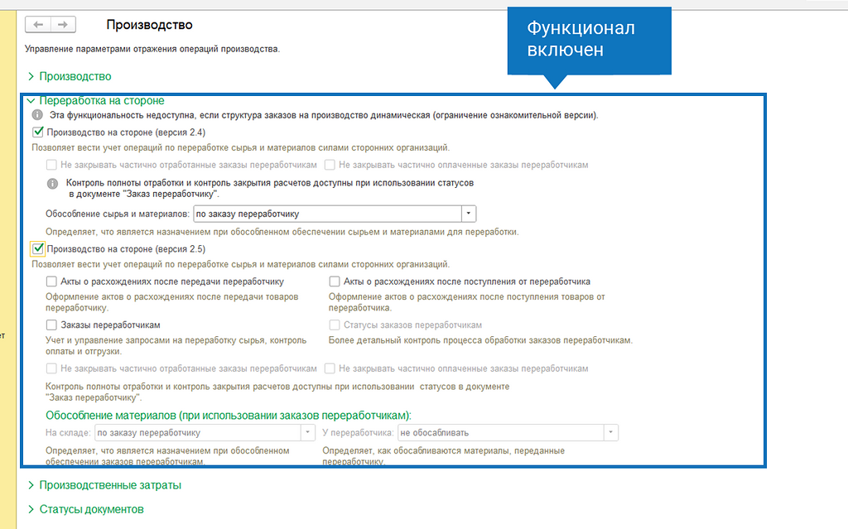The width and height of the screenshot is (848, 529).
Task: Click the 'У переработчика' field showing 'не обосабливать'
Action: [501, 433]
